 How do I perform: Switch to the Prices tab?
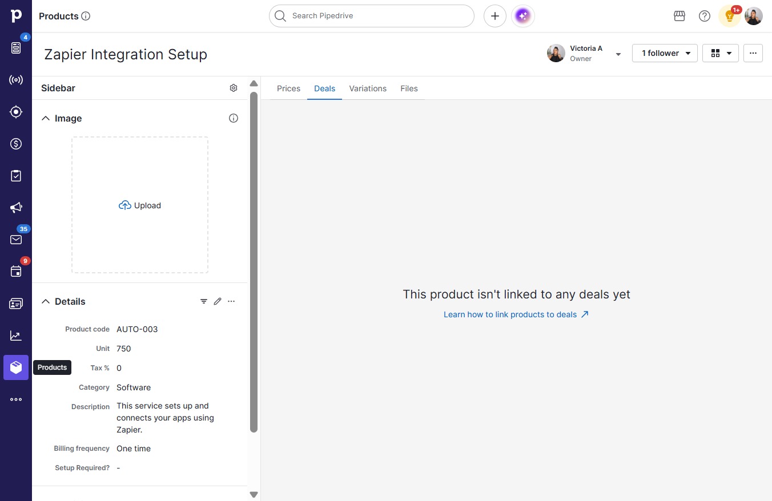click(x=288, y=88)
